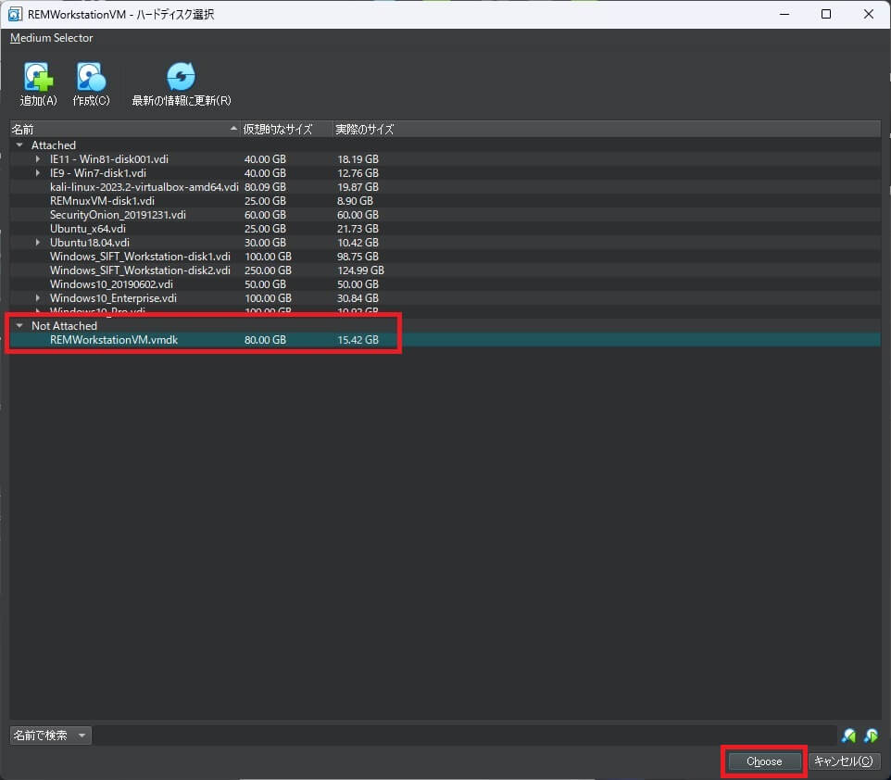891x780 pixels.
Task: Expand the Windows10_Enterprise.vdi entry
Action: 38,298
